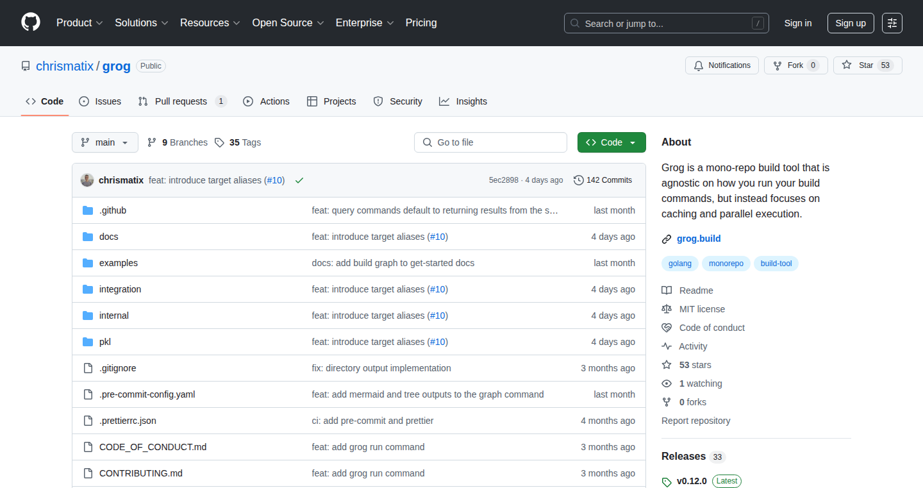Open the build-tool topic tag
The image size is (923, 488).
click(776, 264)
